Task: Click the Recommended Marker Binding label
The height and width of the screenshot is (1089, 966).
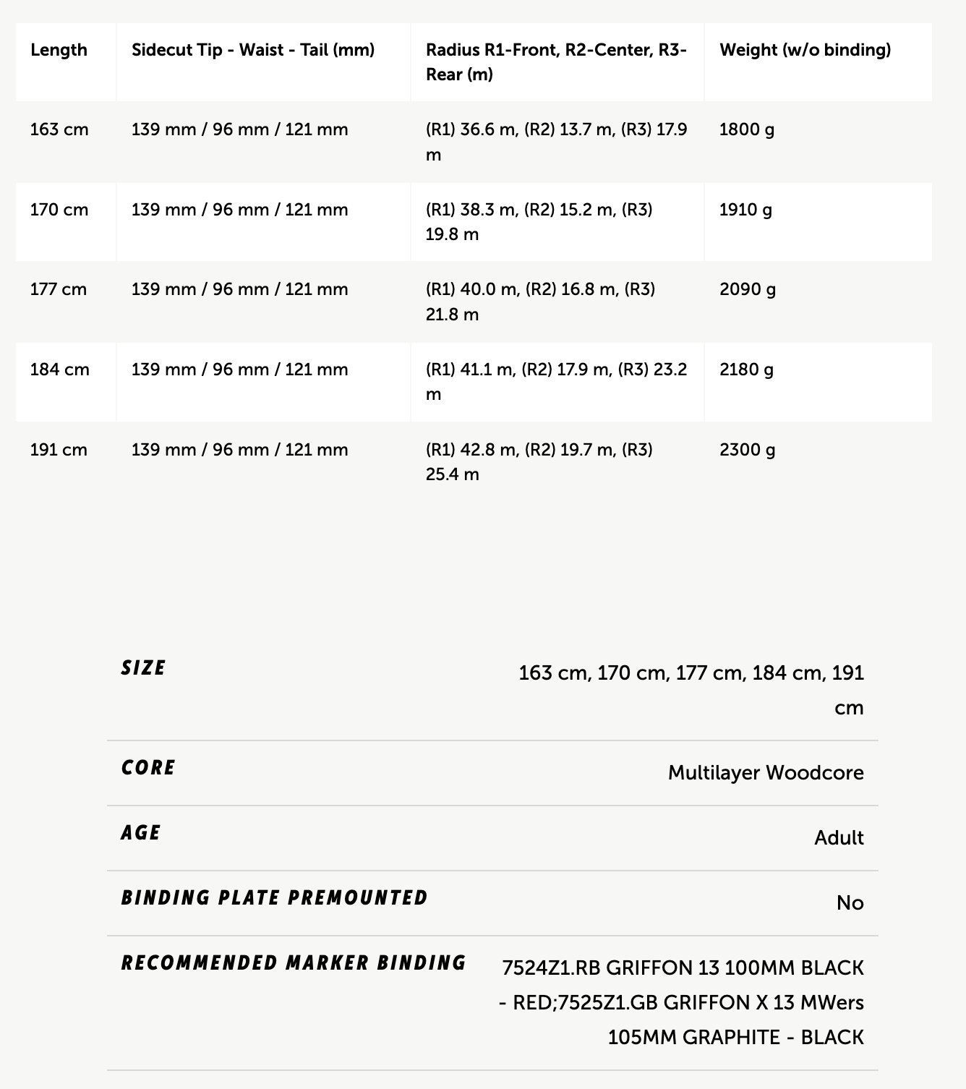Action: point(294,963)
